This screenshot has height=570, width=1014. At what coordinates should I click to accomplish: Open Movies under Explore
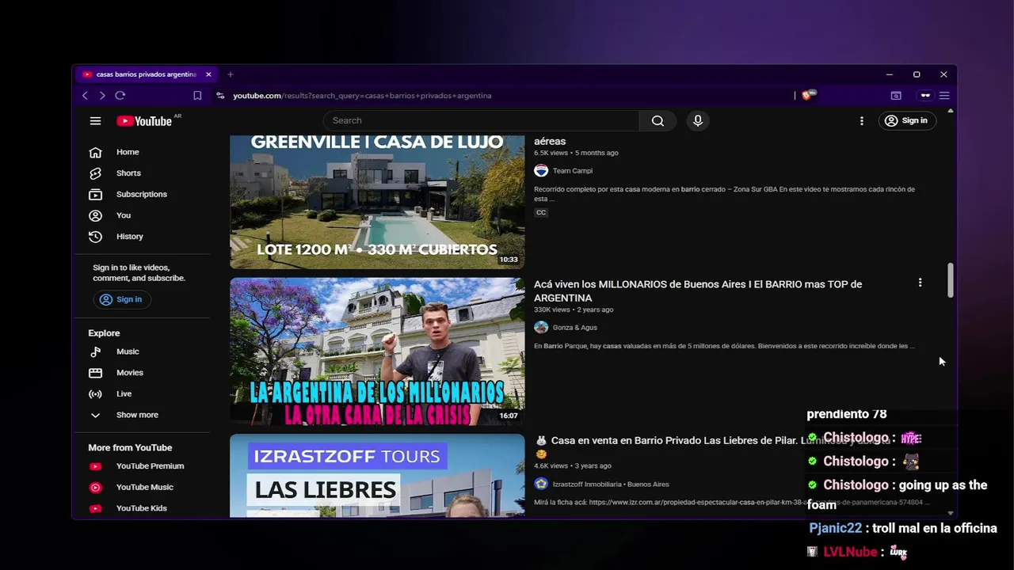tap(143, 373)
